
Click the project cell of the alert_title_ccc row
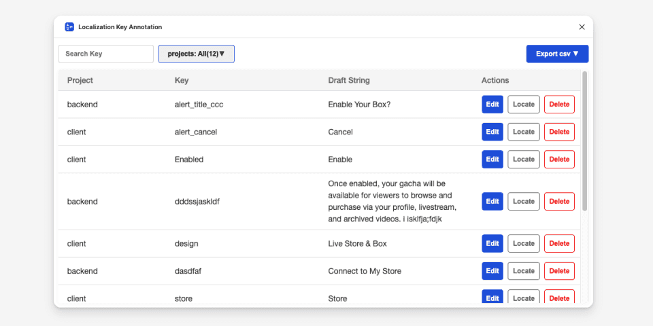point(82,105)
